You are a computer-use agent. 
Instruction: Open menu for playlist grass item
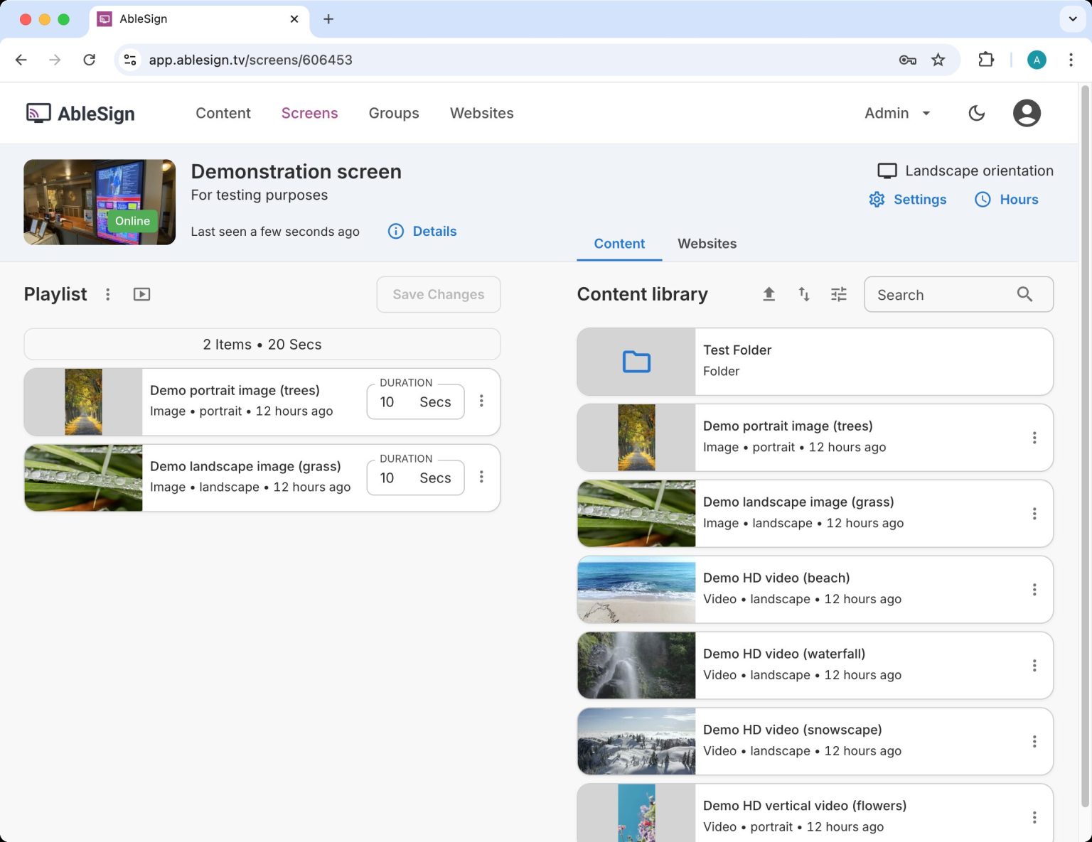(x=481, y=477)
